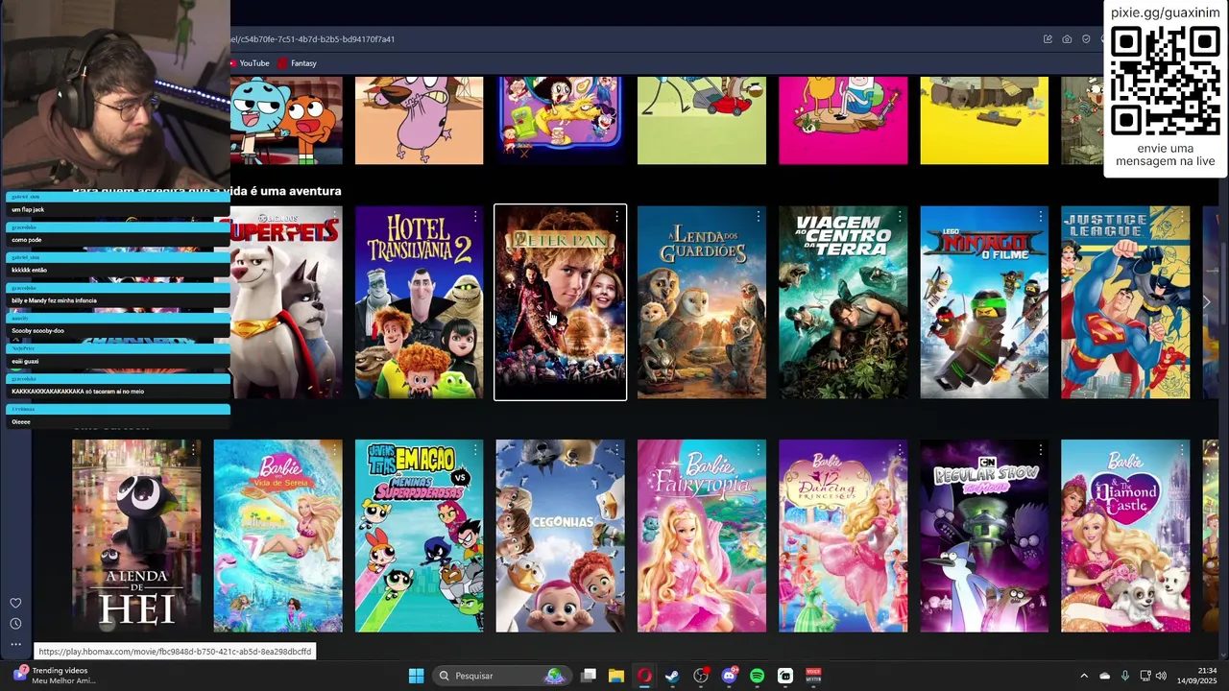Open options menu on Peter Pan poster

(x=617, y=217)
